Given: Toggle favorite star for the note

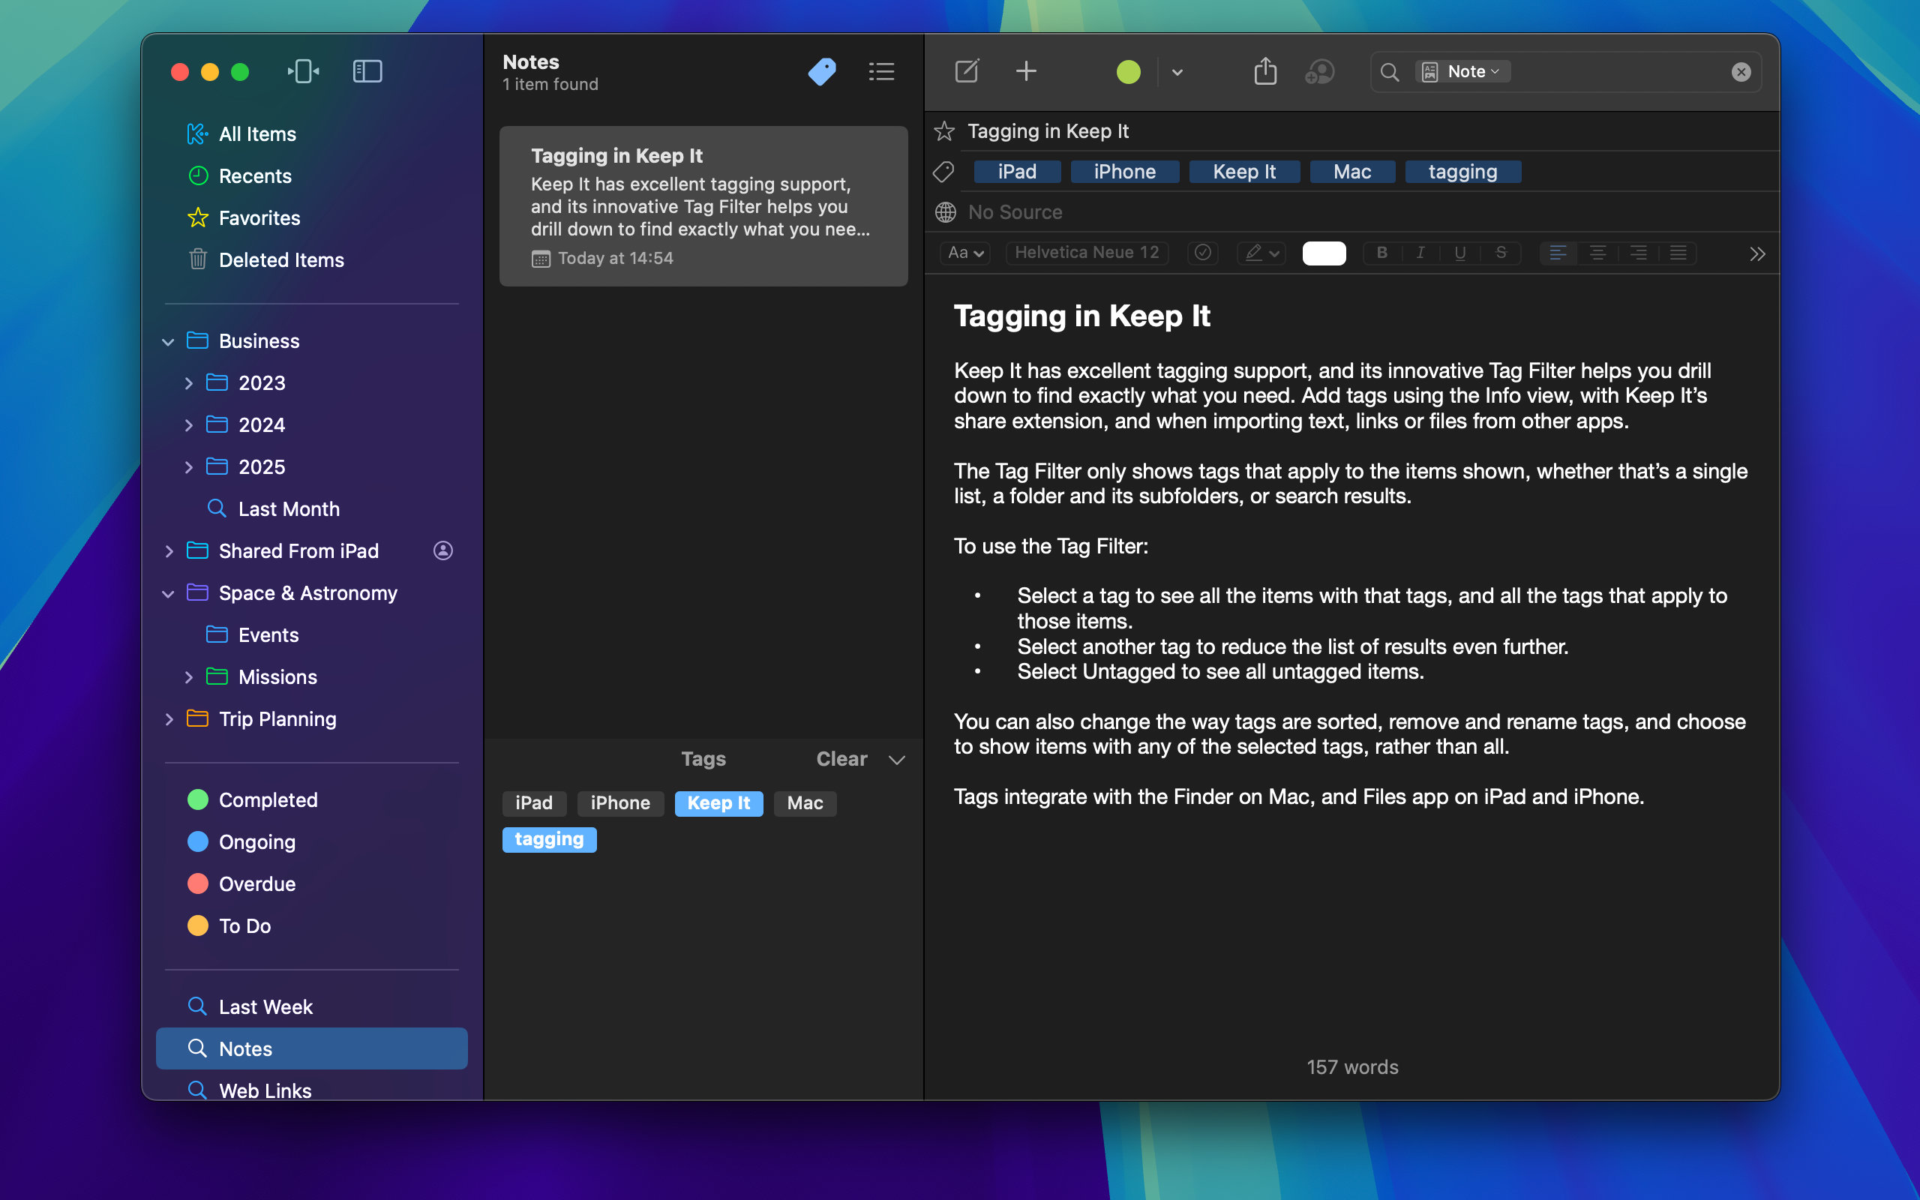Looking at the screenshot, I should 944,131.
